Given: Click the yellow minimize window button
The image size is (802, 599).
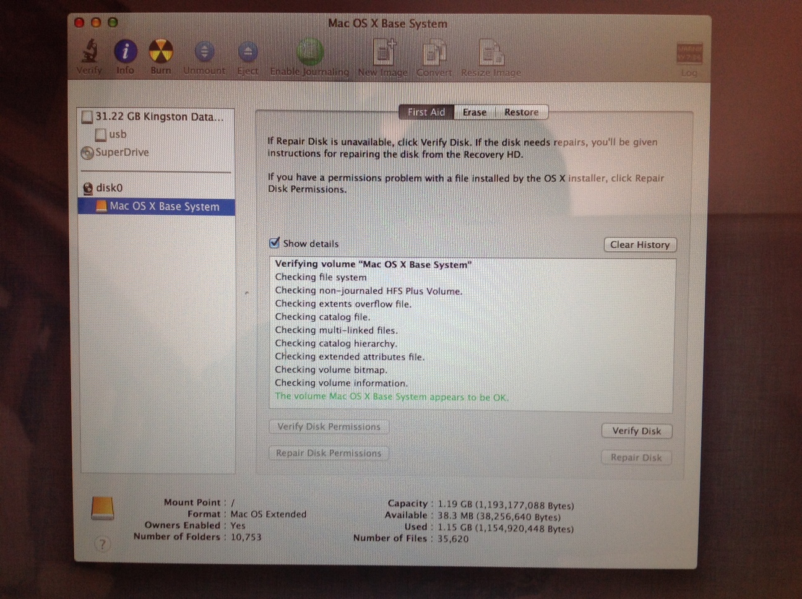Looking at the screenshot, I should click(x=96, y=22).
